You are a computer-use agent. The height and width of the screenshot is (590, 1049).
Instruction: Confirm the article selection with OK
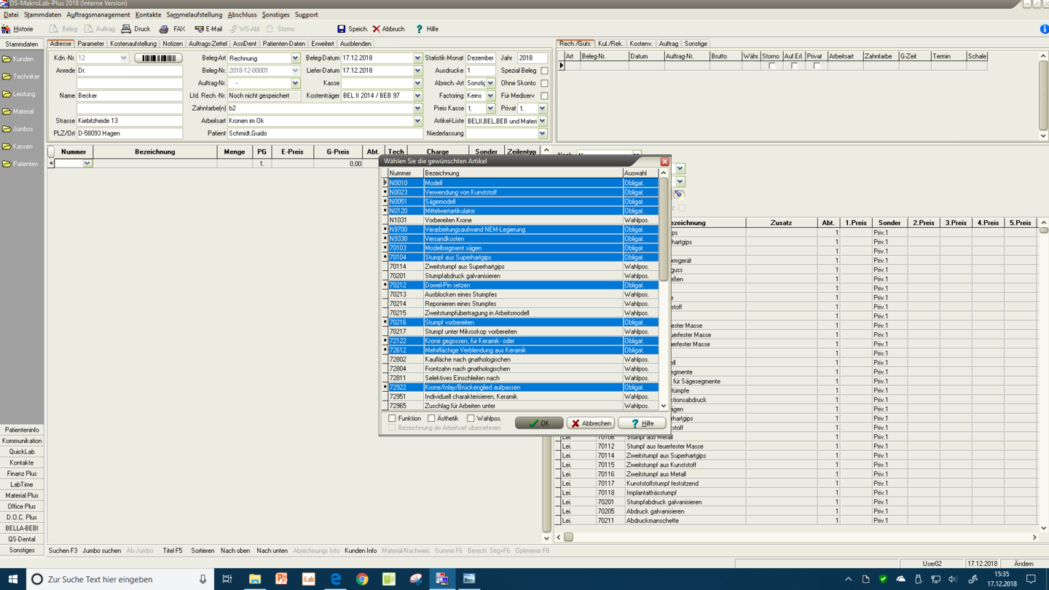(x=539, y=423)
